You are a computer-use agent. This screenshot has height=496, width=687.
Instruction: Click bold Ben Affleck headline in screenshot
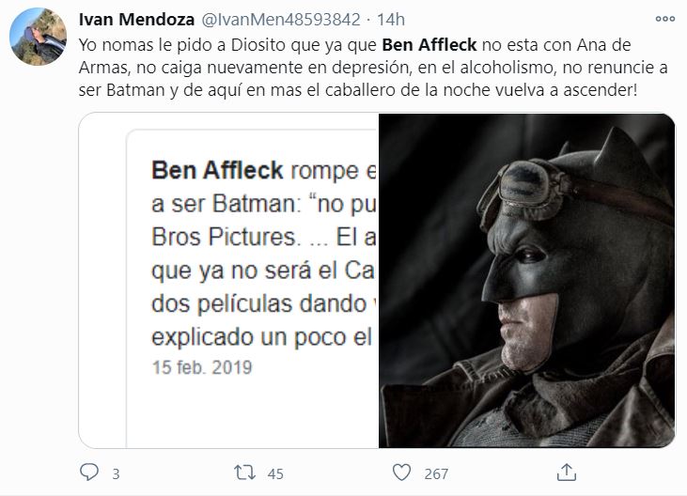pos(217,170)
